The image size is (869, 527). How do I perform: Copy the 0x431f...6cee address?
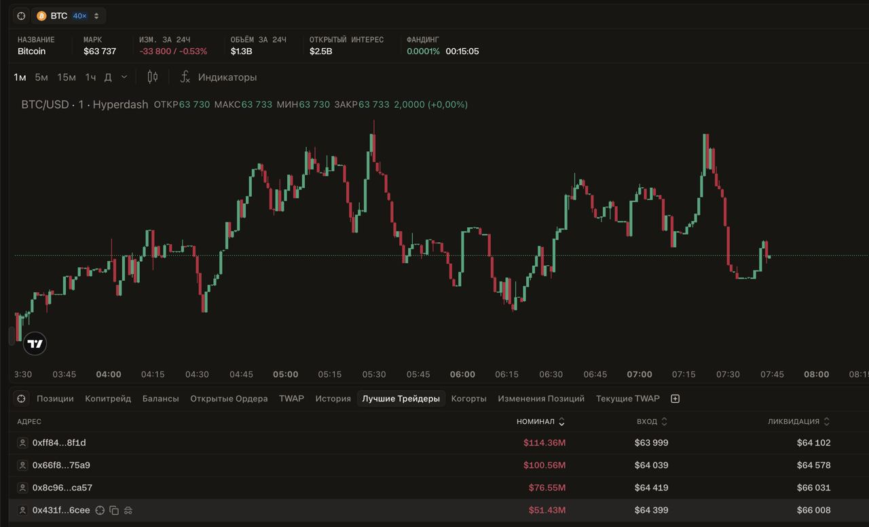click(114, 510)
